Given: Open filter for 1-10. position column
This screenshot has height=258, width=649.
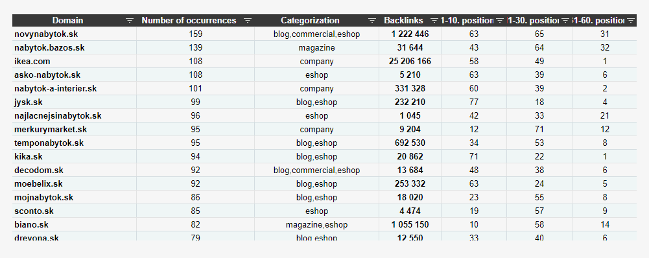Looking at the screenshot, I should [x=500, y=21].
